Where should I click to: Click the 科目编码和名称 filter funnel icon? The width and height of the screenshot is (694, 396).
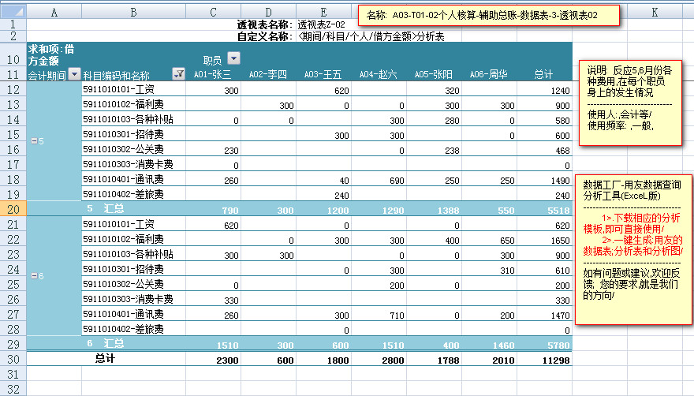click(x=178, y=74)
